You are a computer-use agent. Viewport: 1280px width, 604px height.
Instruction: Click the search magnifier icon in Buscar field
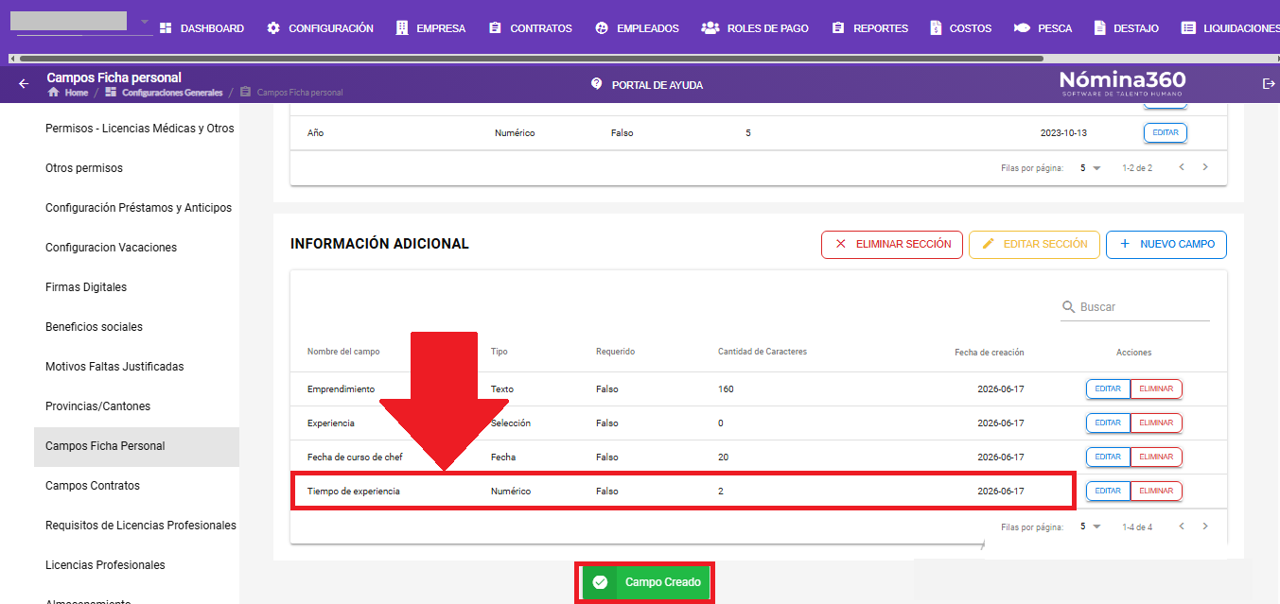[x=1069, y=307]
